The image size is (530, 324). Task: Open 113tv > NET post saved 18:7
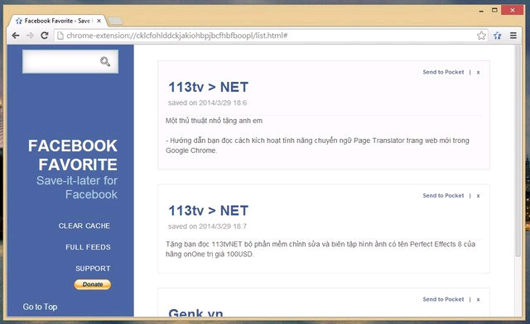pyautogui.click(x=208, y=211)
